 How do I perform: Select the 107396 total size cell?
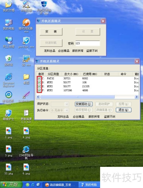coord(68,90)
